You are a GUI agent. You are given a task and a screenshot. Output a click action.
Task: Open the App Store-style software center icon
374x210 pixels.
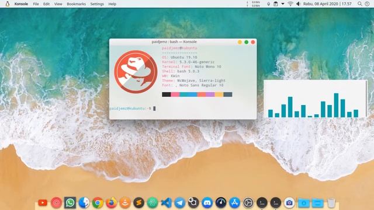tap(234, 202)
